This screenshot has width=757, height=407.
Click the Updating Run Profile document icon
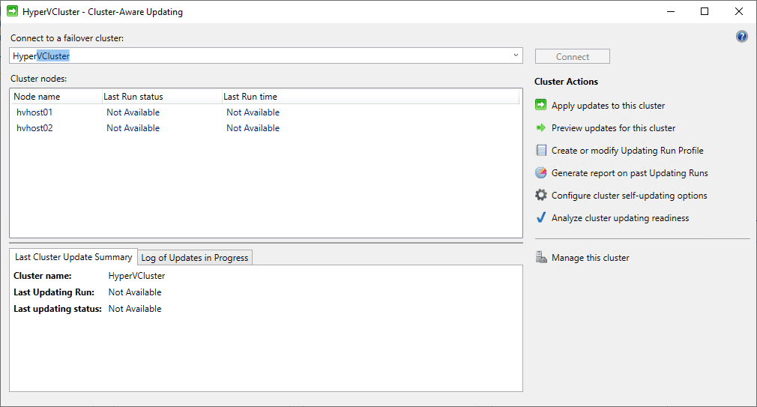[541, 151]
